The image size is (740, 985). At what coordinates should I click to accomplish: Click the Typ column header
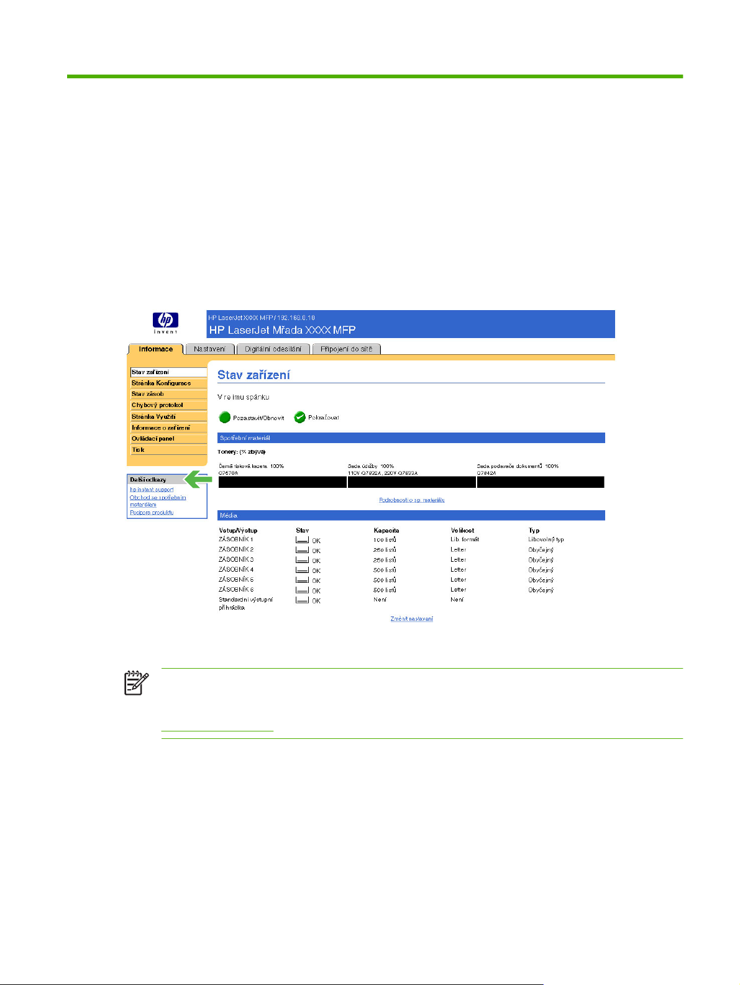tap(534, 531)
